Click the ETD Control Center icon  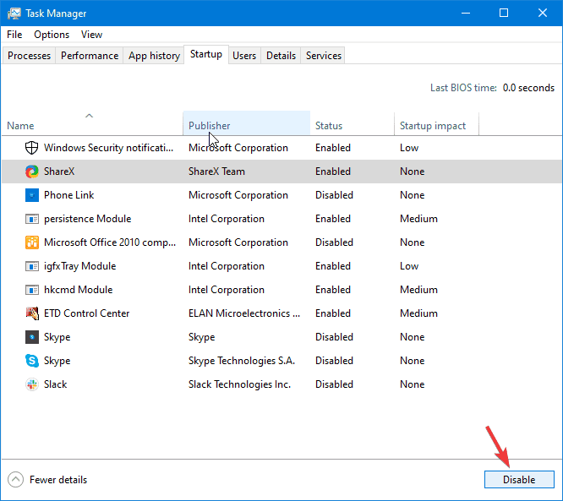coord(31,313)
